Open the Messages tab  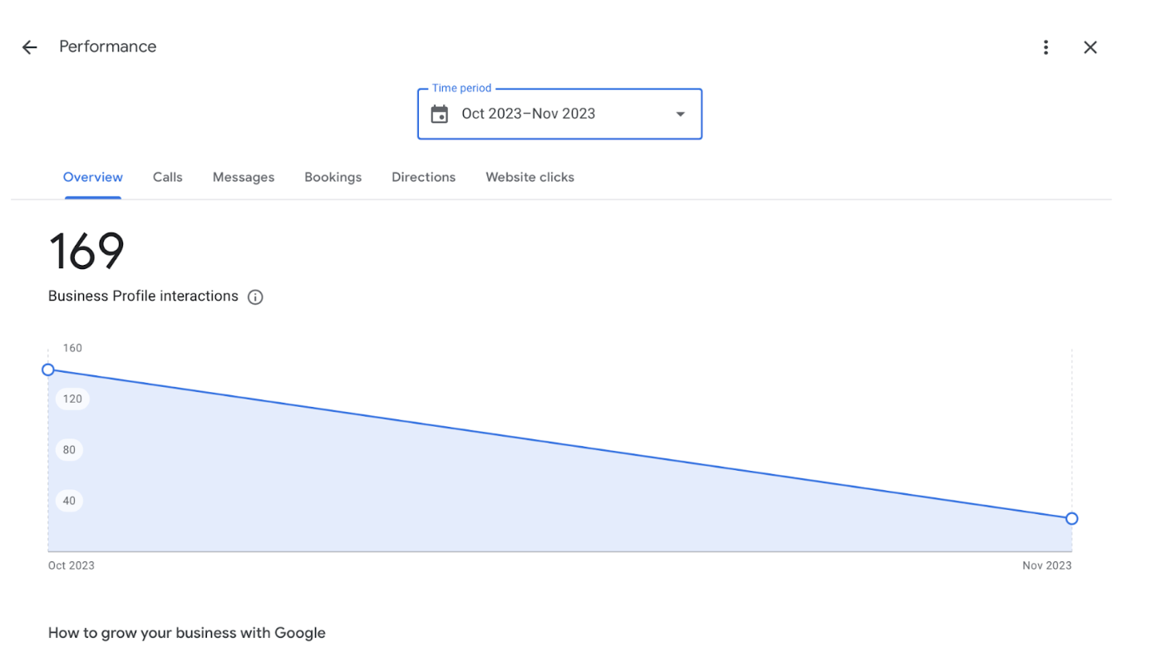click(x=244, y=177)
